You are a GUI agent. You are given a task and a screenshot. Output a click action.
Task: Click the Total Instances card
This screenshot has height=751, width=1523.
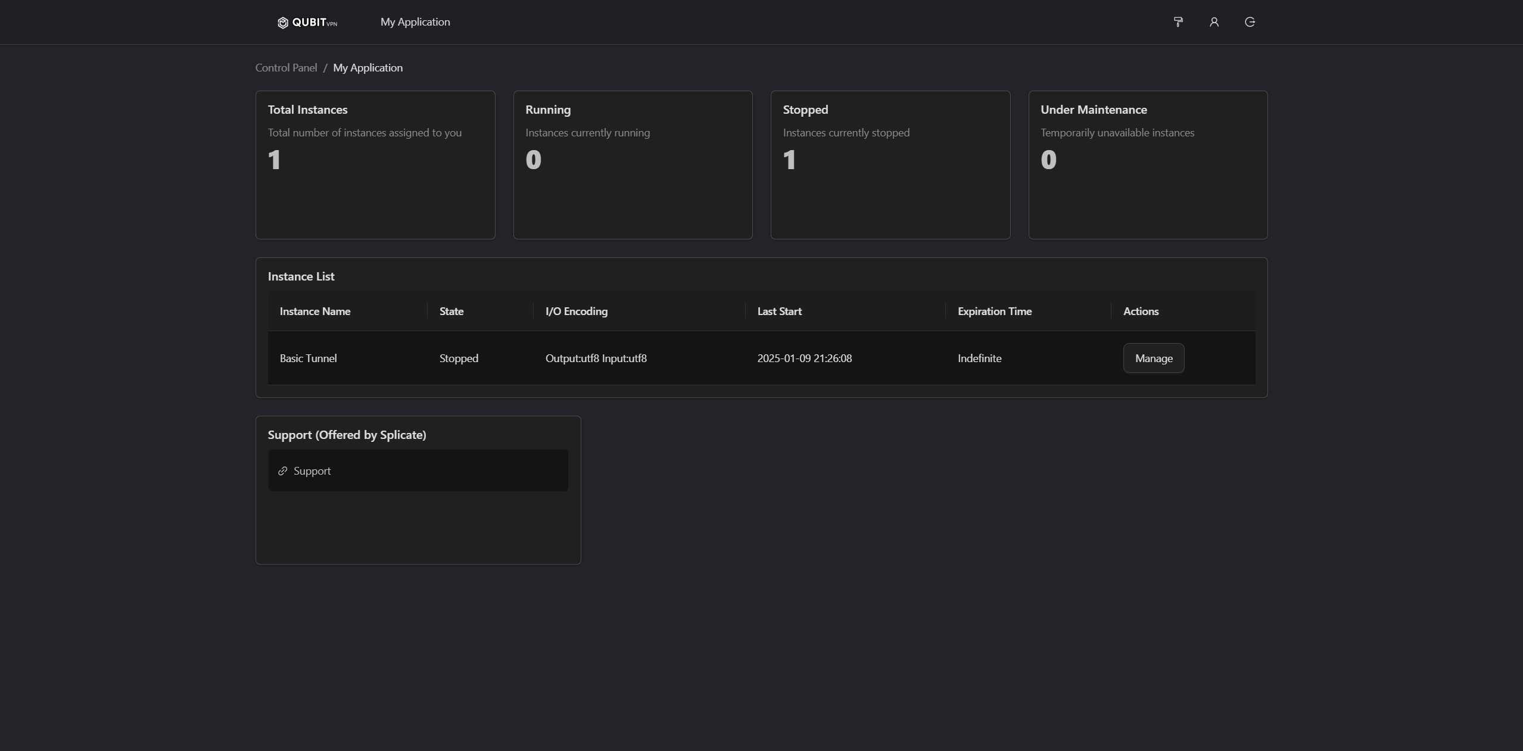[x=375, y=165]
